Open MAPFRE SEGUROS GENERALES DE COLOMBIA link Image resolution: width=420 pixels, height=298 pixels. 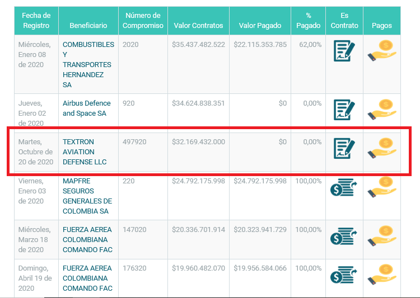tap(87, 196)
